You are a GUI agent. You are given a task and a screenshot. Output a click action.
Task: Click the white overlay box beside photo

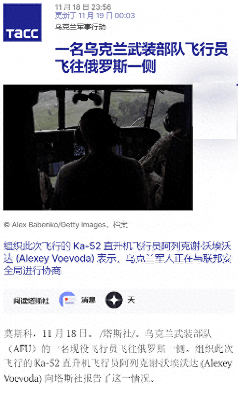pyautogui.click(x=215, y=111)
